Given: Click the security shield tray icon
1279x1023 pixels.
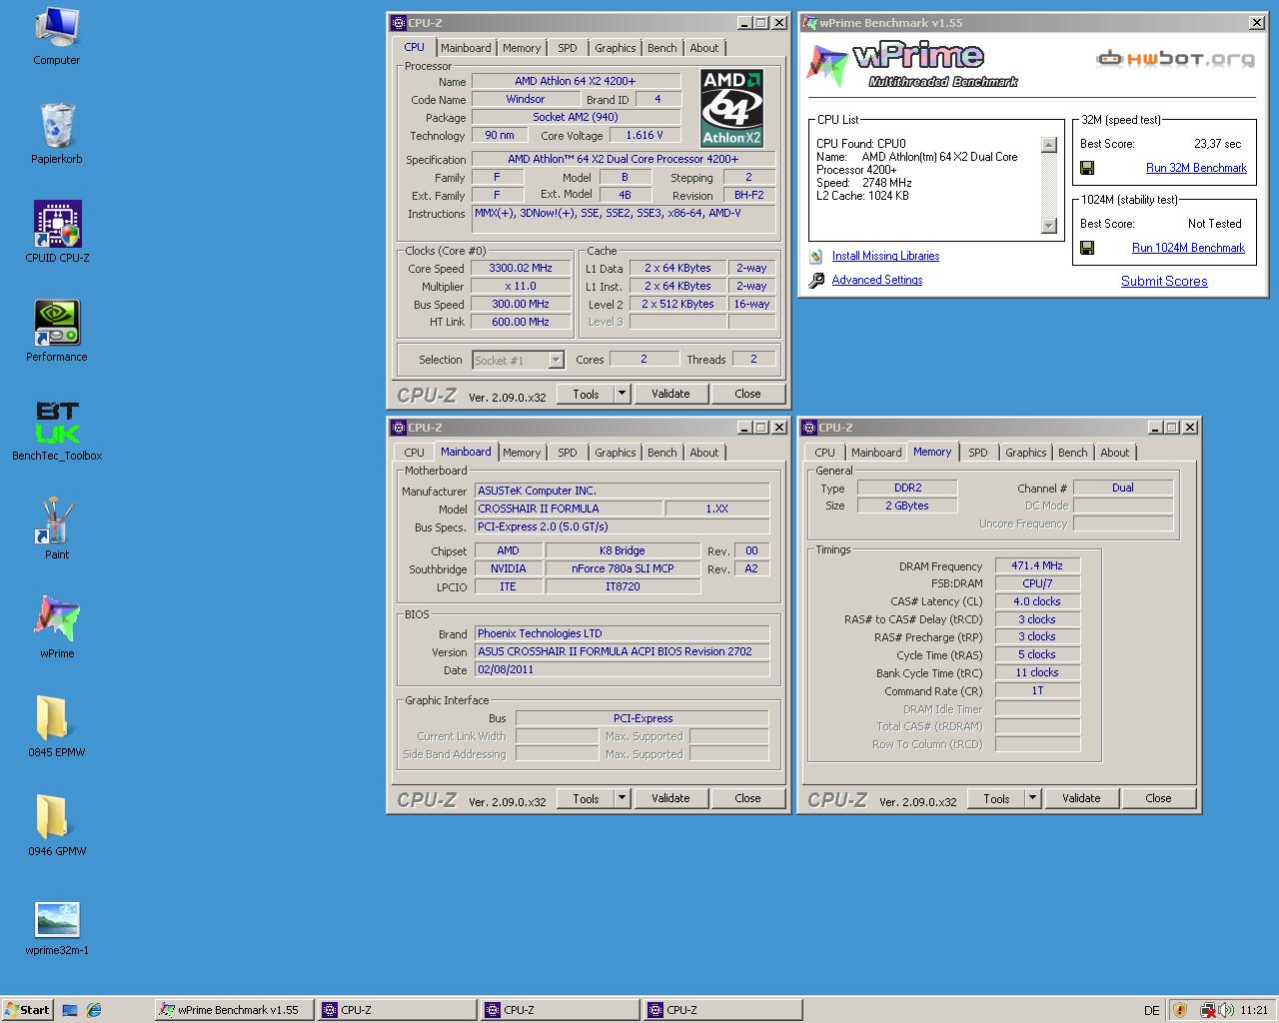Looking at the screenshot, I should click(1180, 1010).
